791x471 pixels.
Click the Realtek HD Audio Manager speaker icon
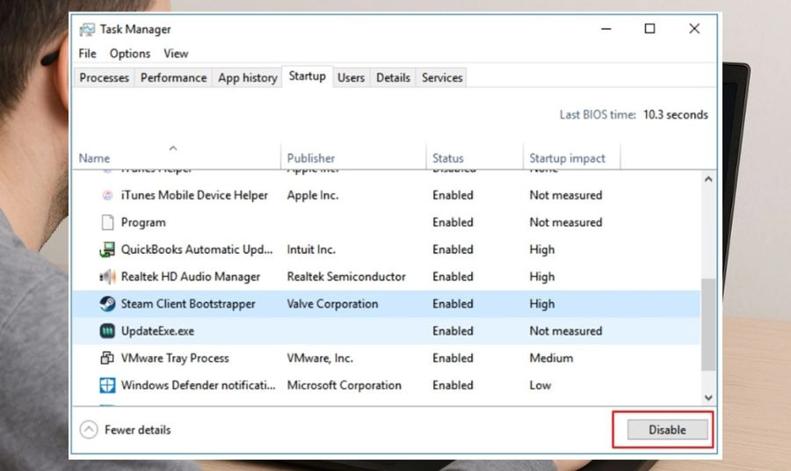tap(107, 276)
